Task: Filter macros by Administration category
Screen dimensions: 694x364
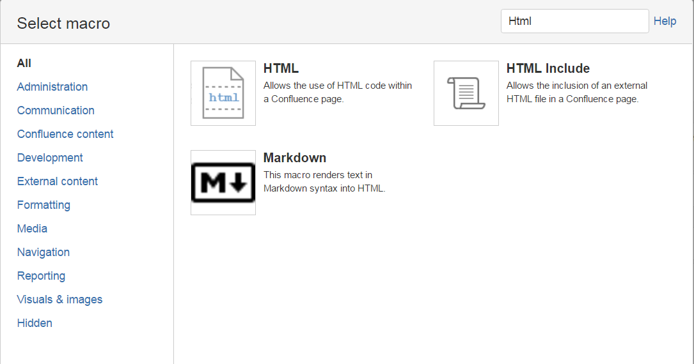Action: tap(52, 87)
